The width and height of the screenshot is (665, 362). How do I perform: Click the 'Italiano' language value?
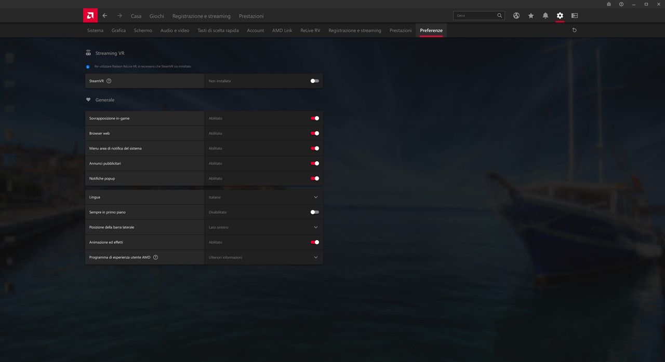215,197
